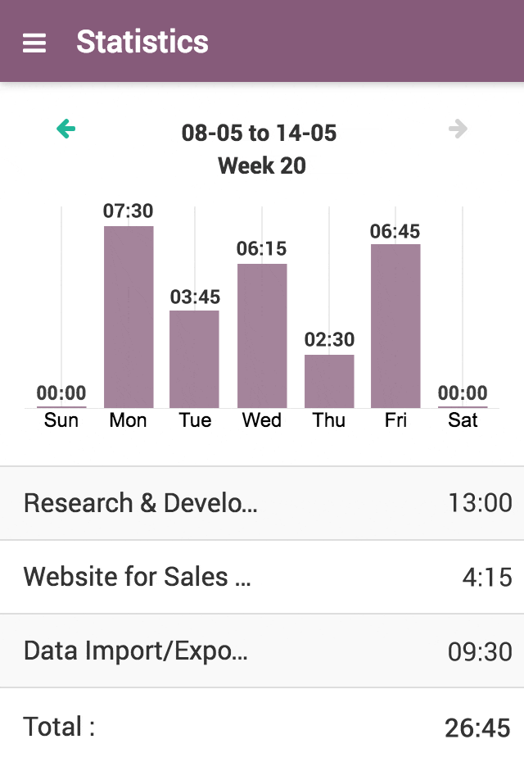Select Monday's 07:30 bar in the chart

(128, 315)
